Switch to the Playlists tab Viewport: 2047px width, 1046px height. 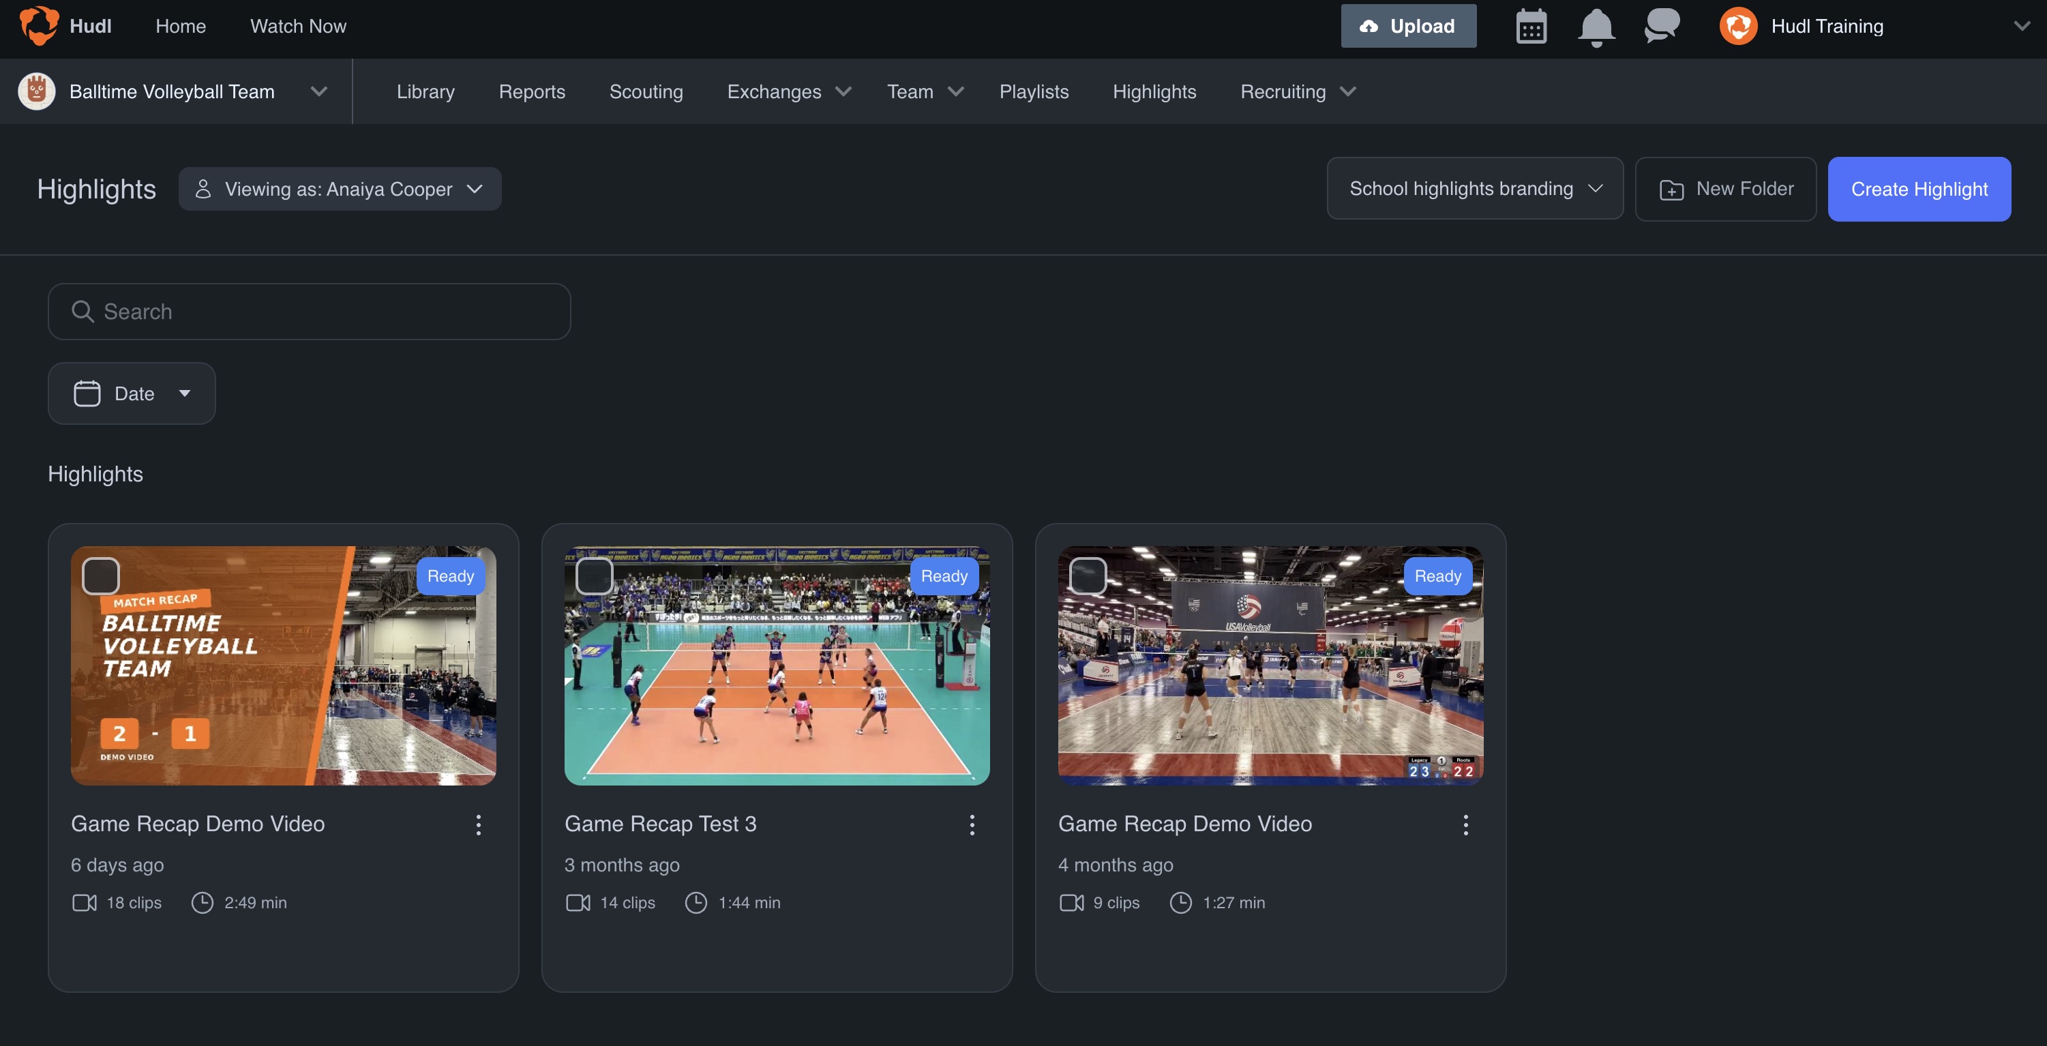(1034, 91)
